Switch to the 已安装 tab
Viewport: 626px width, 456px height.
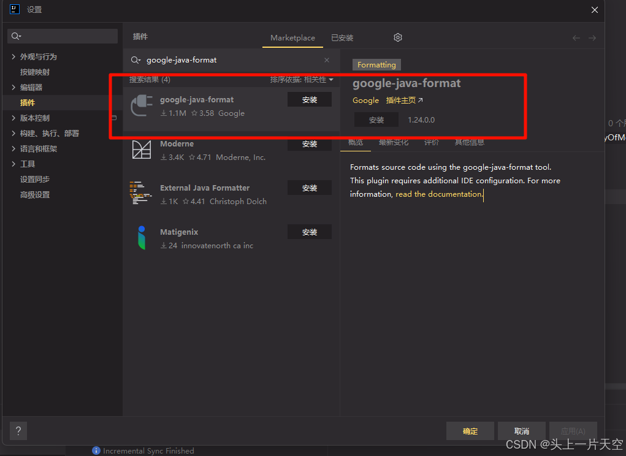(342, 38)
